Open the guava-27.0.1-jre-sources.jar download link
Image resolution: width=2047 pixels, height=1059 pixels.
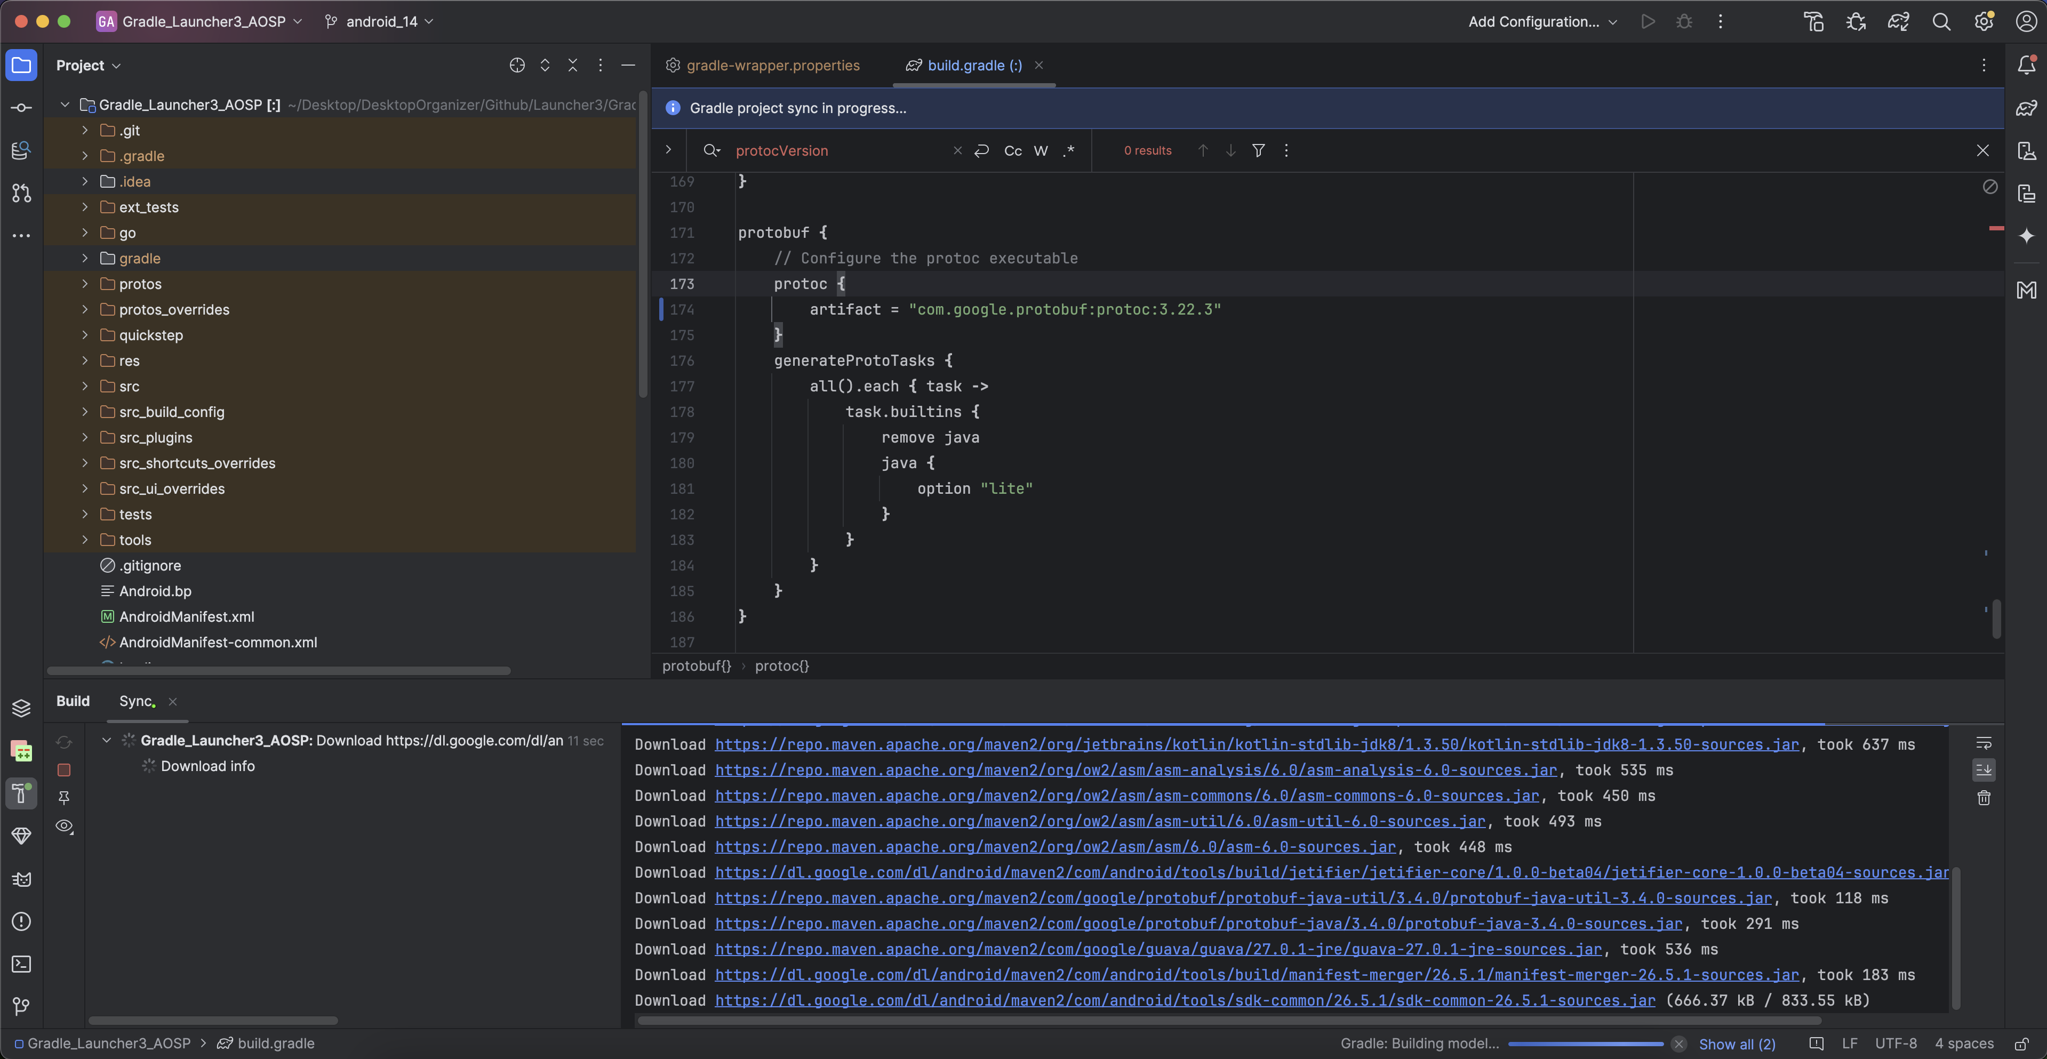coord(1158,949)
